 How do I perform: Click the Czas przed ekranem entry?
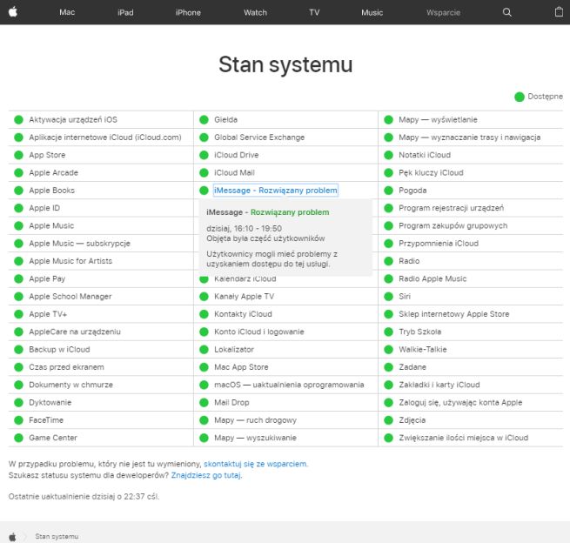pos(66,367)
